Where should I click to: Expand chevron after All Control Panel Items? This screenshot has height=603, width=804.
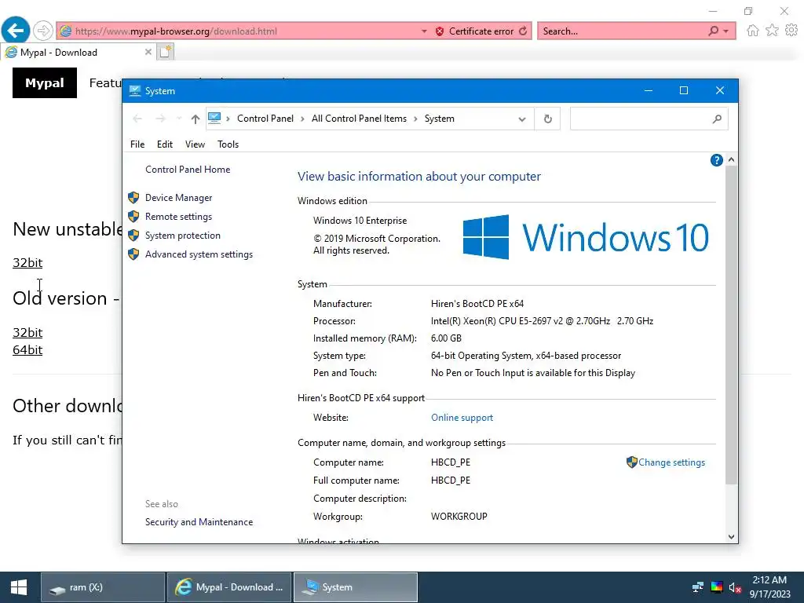(416, 119)
